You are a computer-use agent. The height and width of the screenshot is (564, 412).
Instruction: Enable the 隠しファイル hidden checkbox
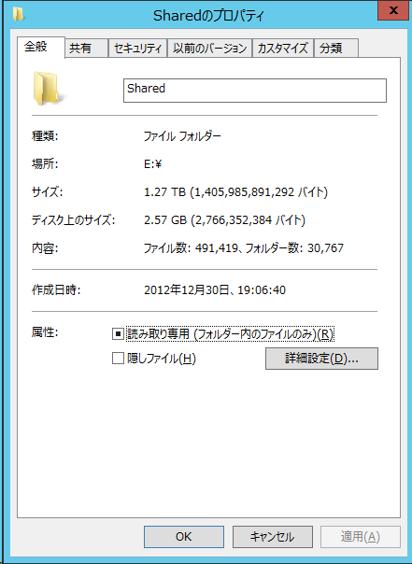[x=118, y=359]
